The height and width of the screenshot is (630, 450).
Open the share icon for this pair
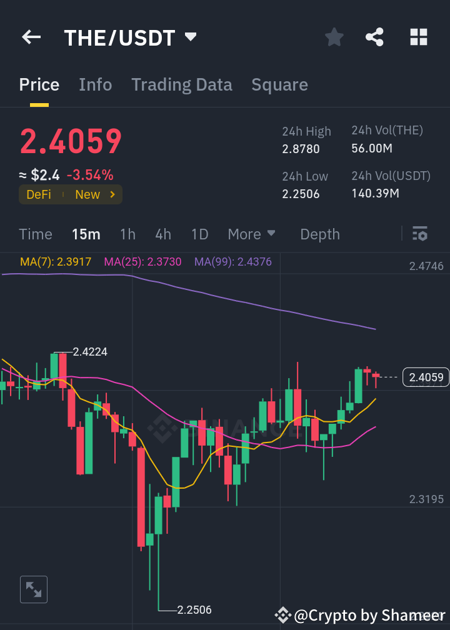pyautogui.click(x=374, y=37)
